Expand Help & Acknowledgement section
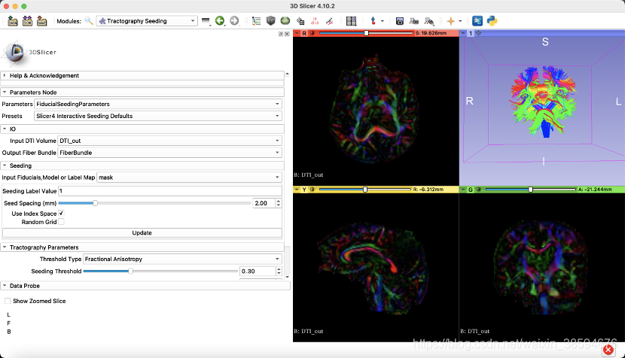Screen dimensions: 625x358 point(142,75)
